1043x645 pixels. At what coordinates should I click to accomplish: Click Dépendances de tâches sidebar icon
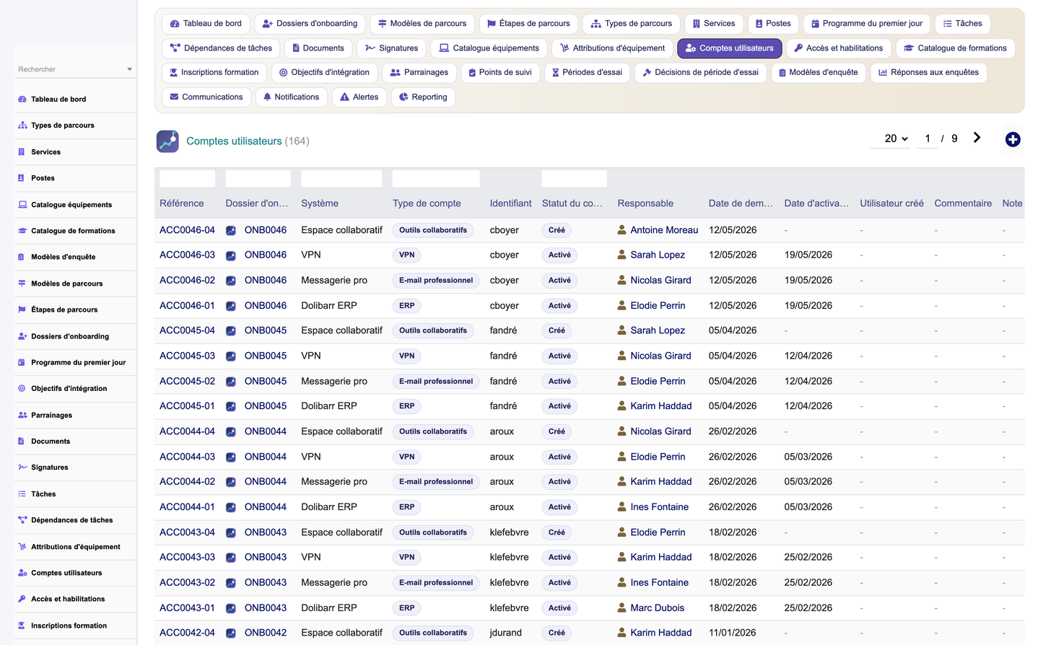[22, 520]
